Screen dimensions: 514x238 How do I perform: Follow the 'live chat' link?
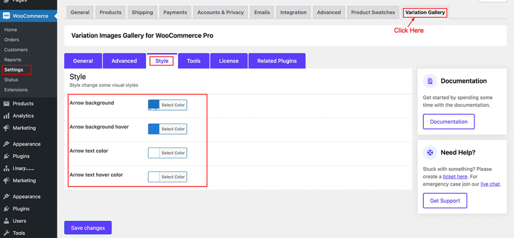(490, 184)
